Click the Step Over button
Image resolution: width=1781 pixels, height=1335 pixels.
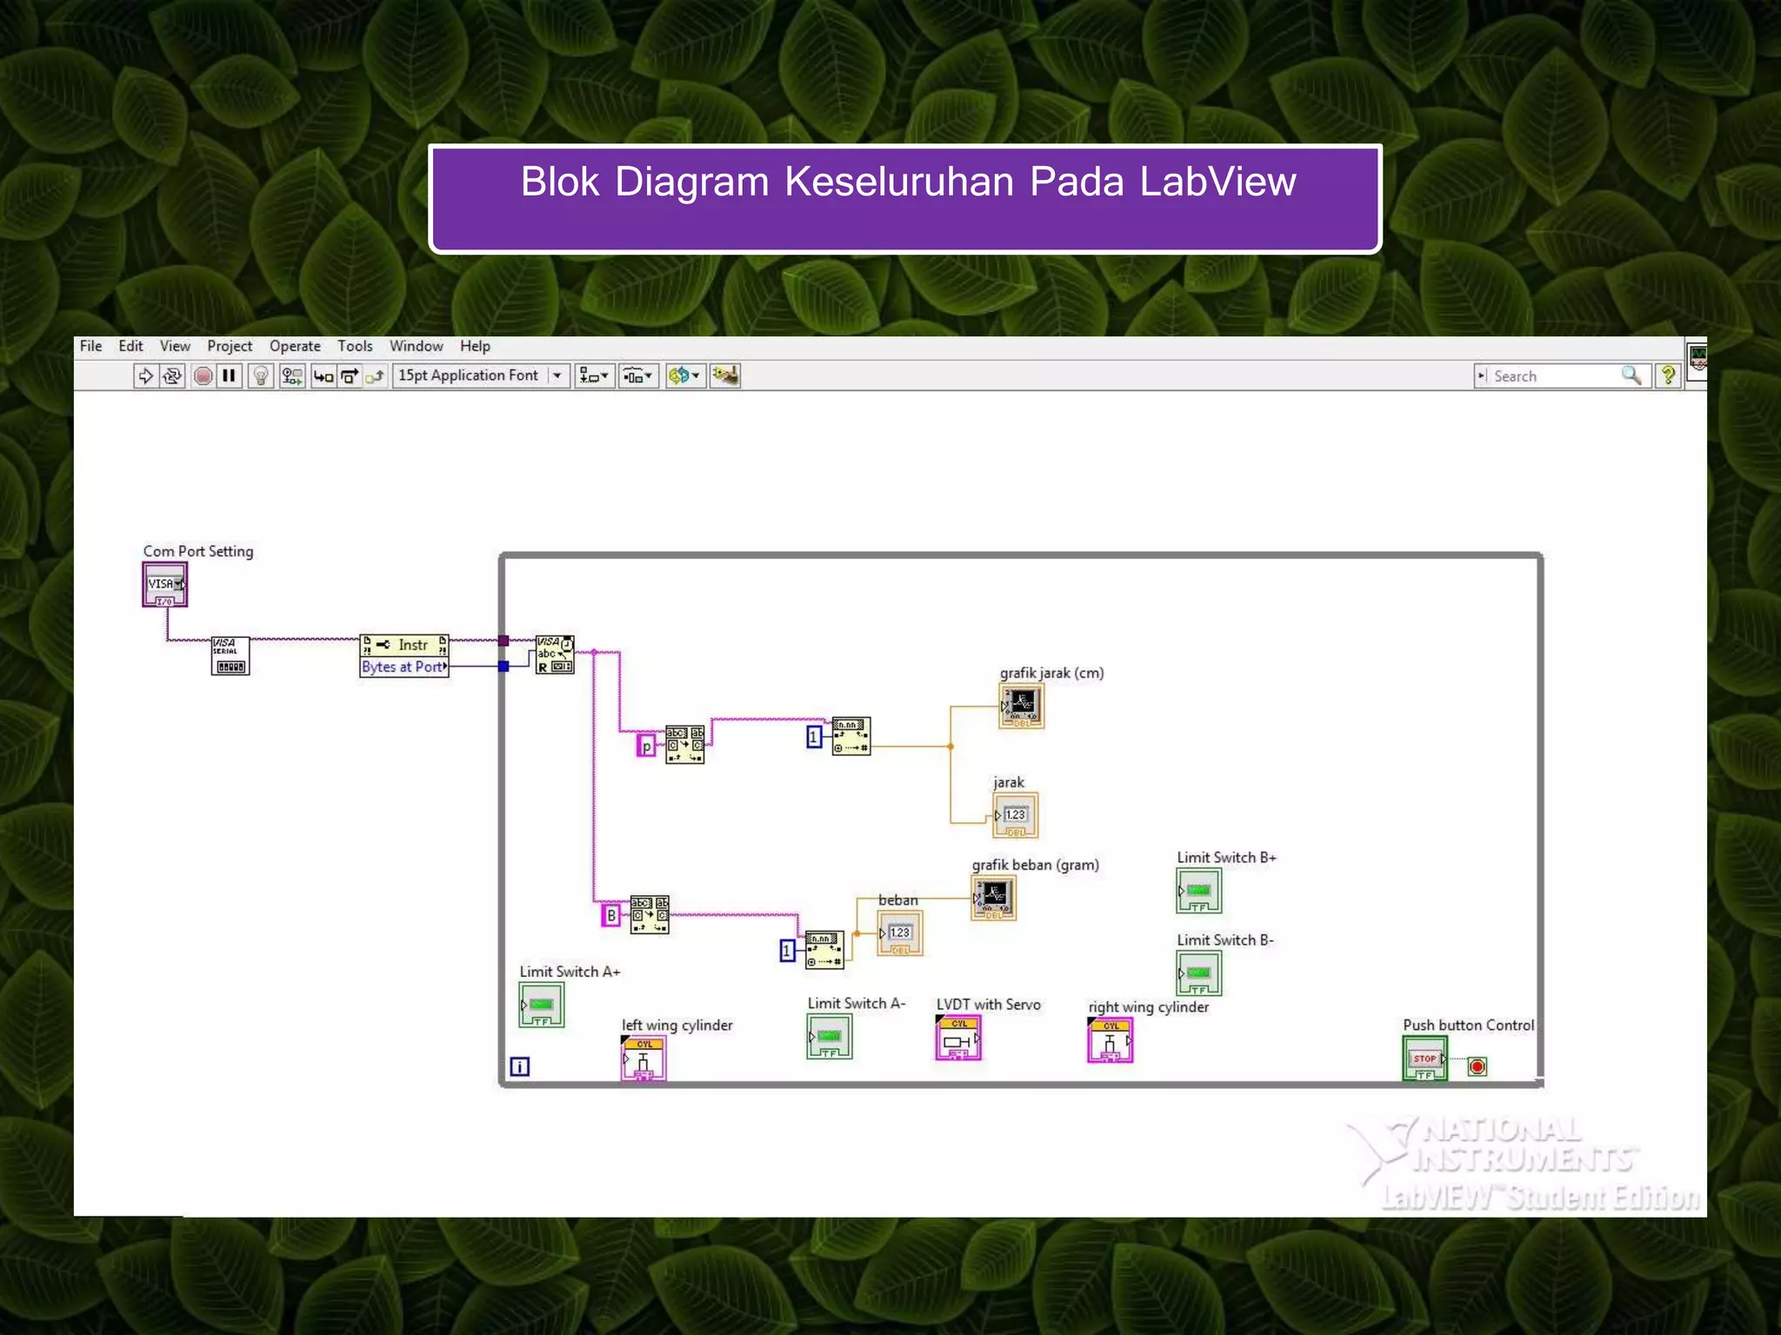click(x=350, y=375)
